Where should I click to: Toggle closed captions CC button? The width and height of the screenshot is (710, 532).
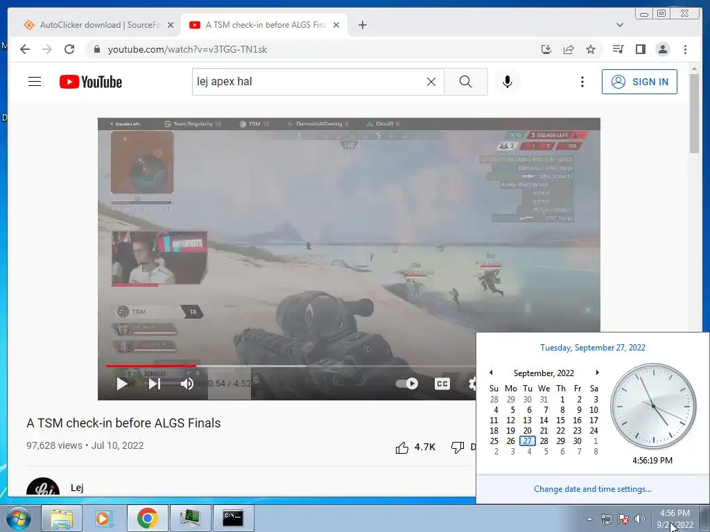442,384
